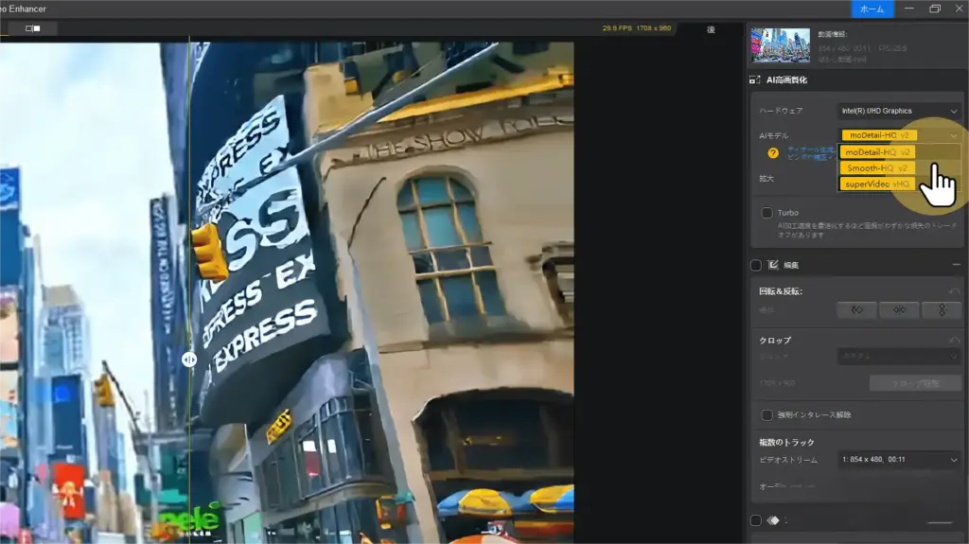Open the blue model description link

tap(811, 153)
